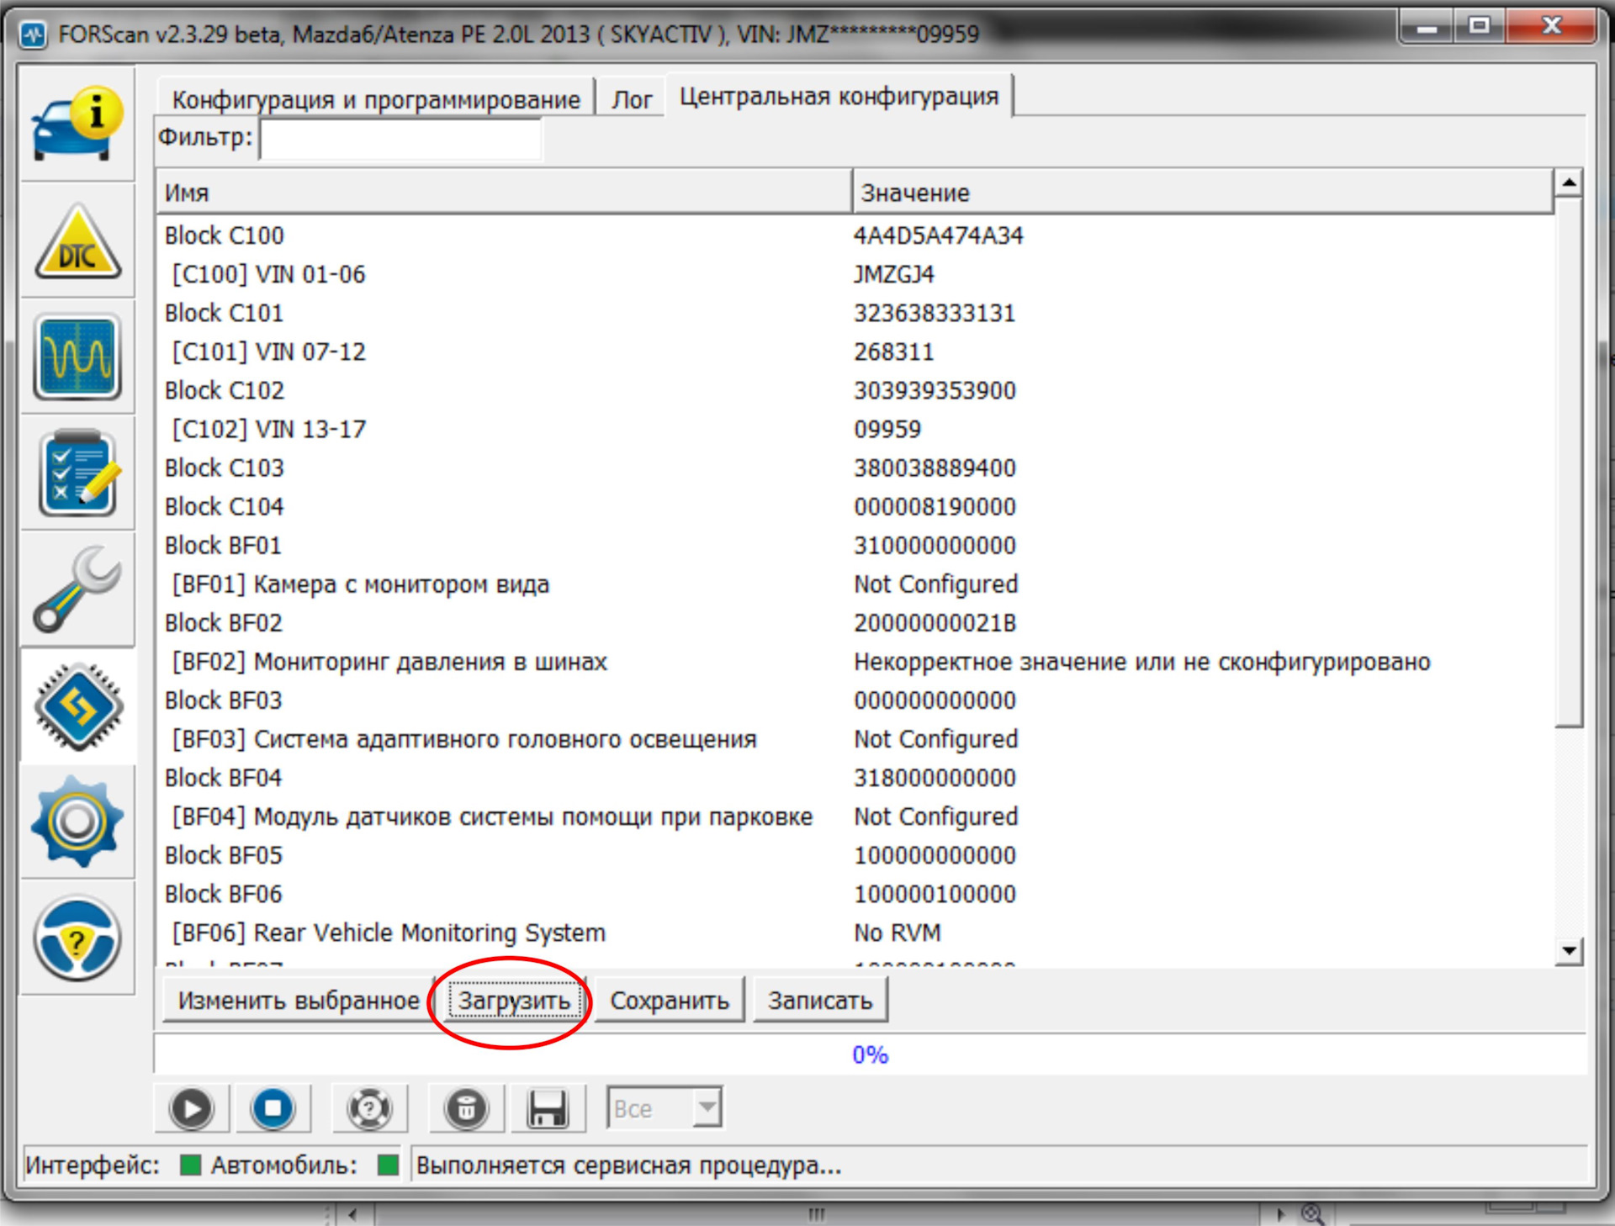This screenshot has width=1615, height=1226.
Task: Open the chip configuration and programming section
Action: [x=77, y=706]
